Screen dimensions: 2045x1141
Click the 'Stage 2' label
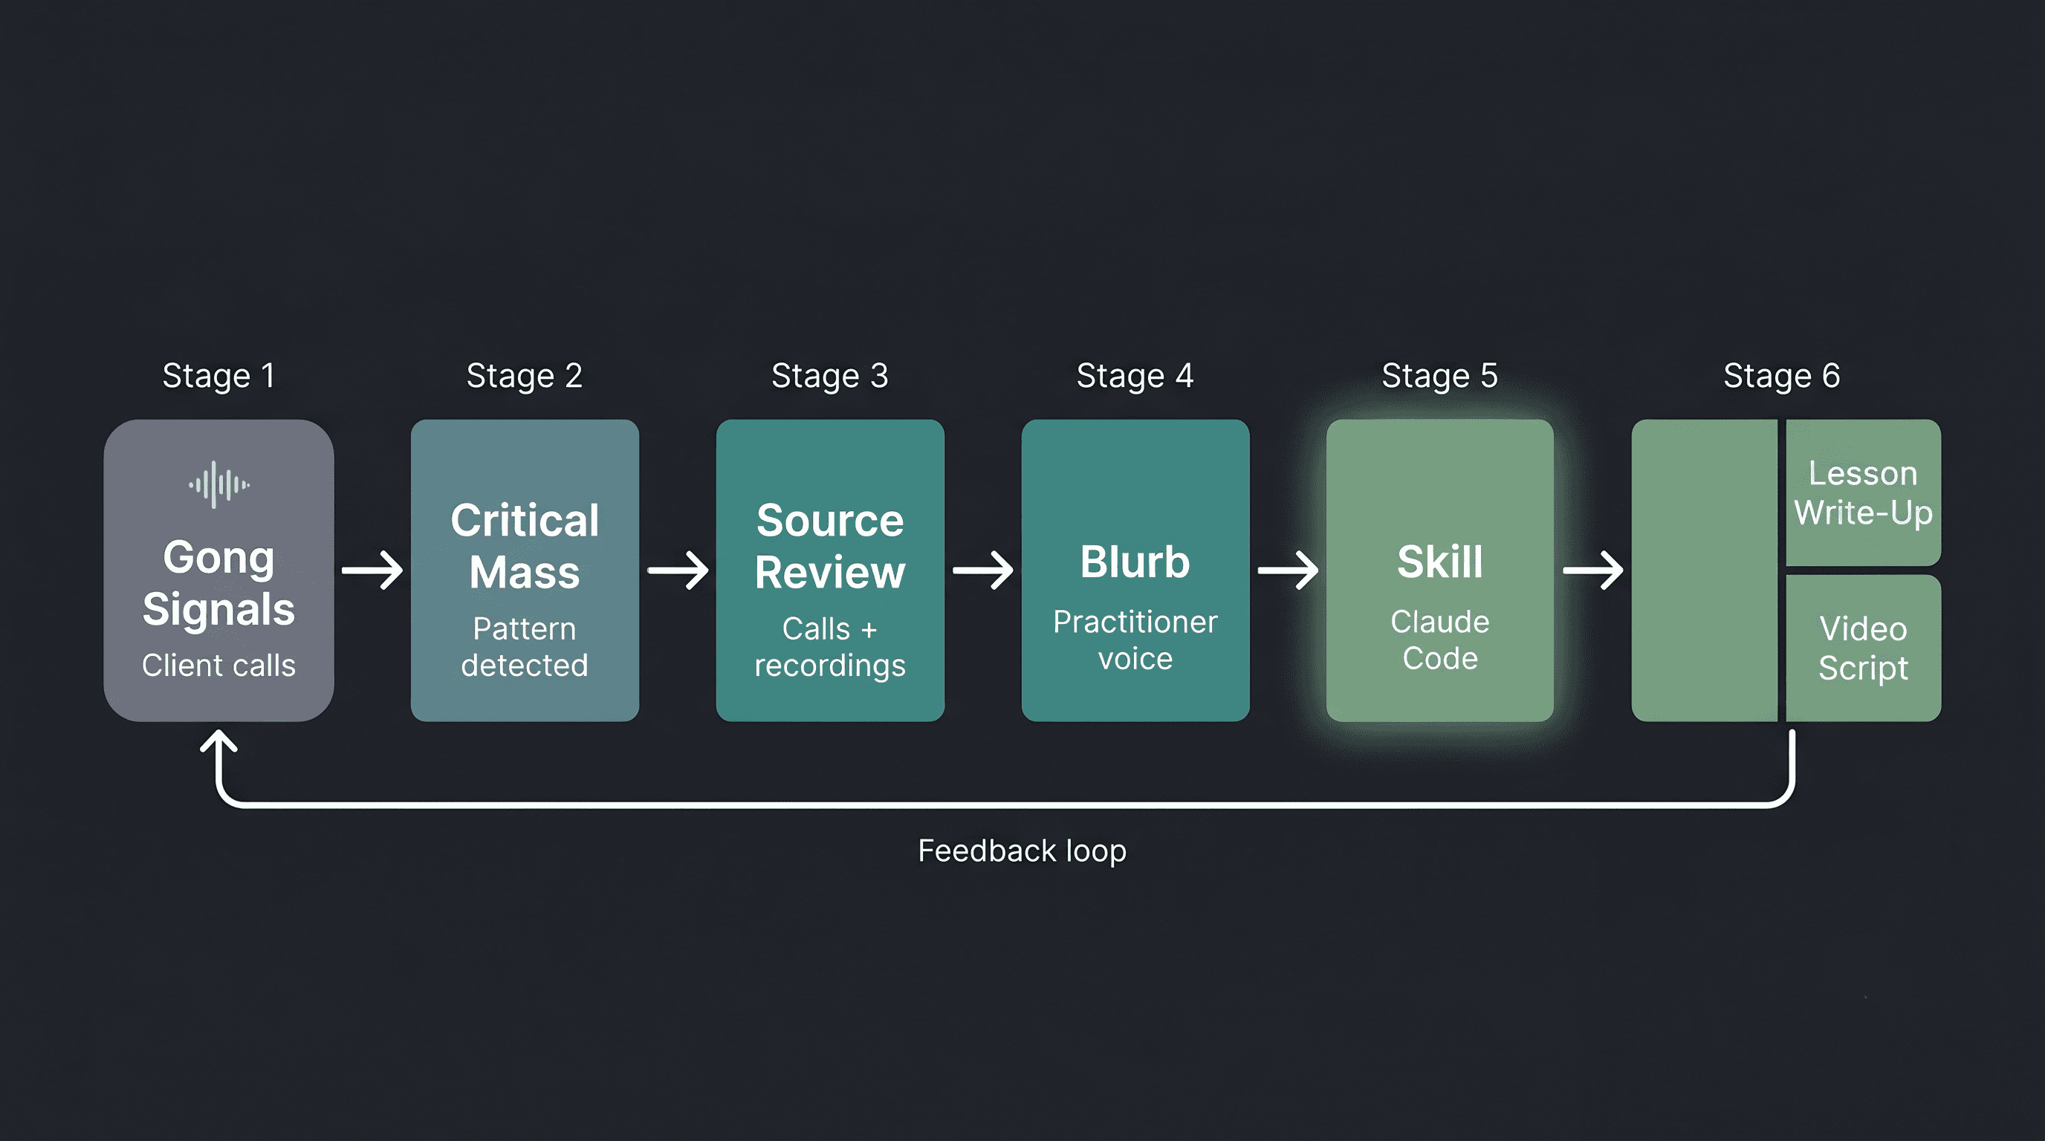[x=525, y=376]
